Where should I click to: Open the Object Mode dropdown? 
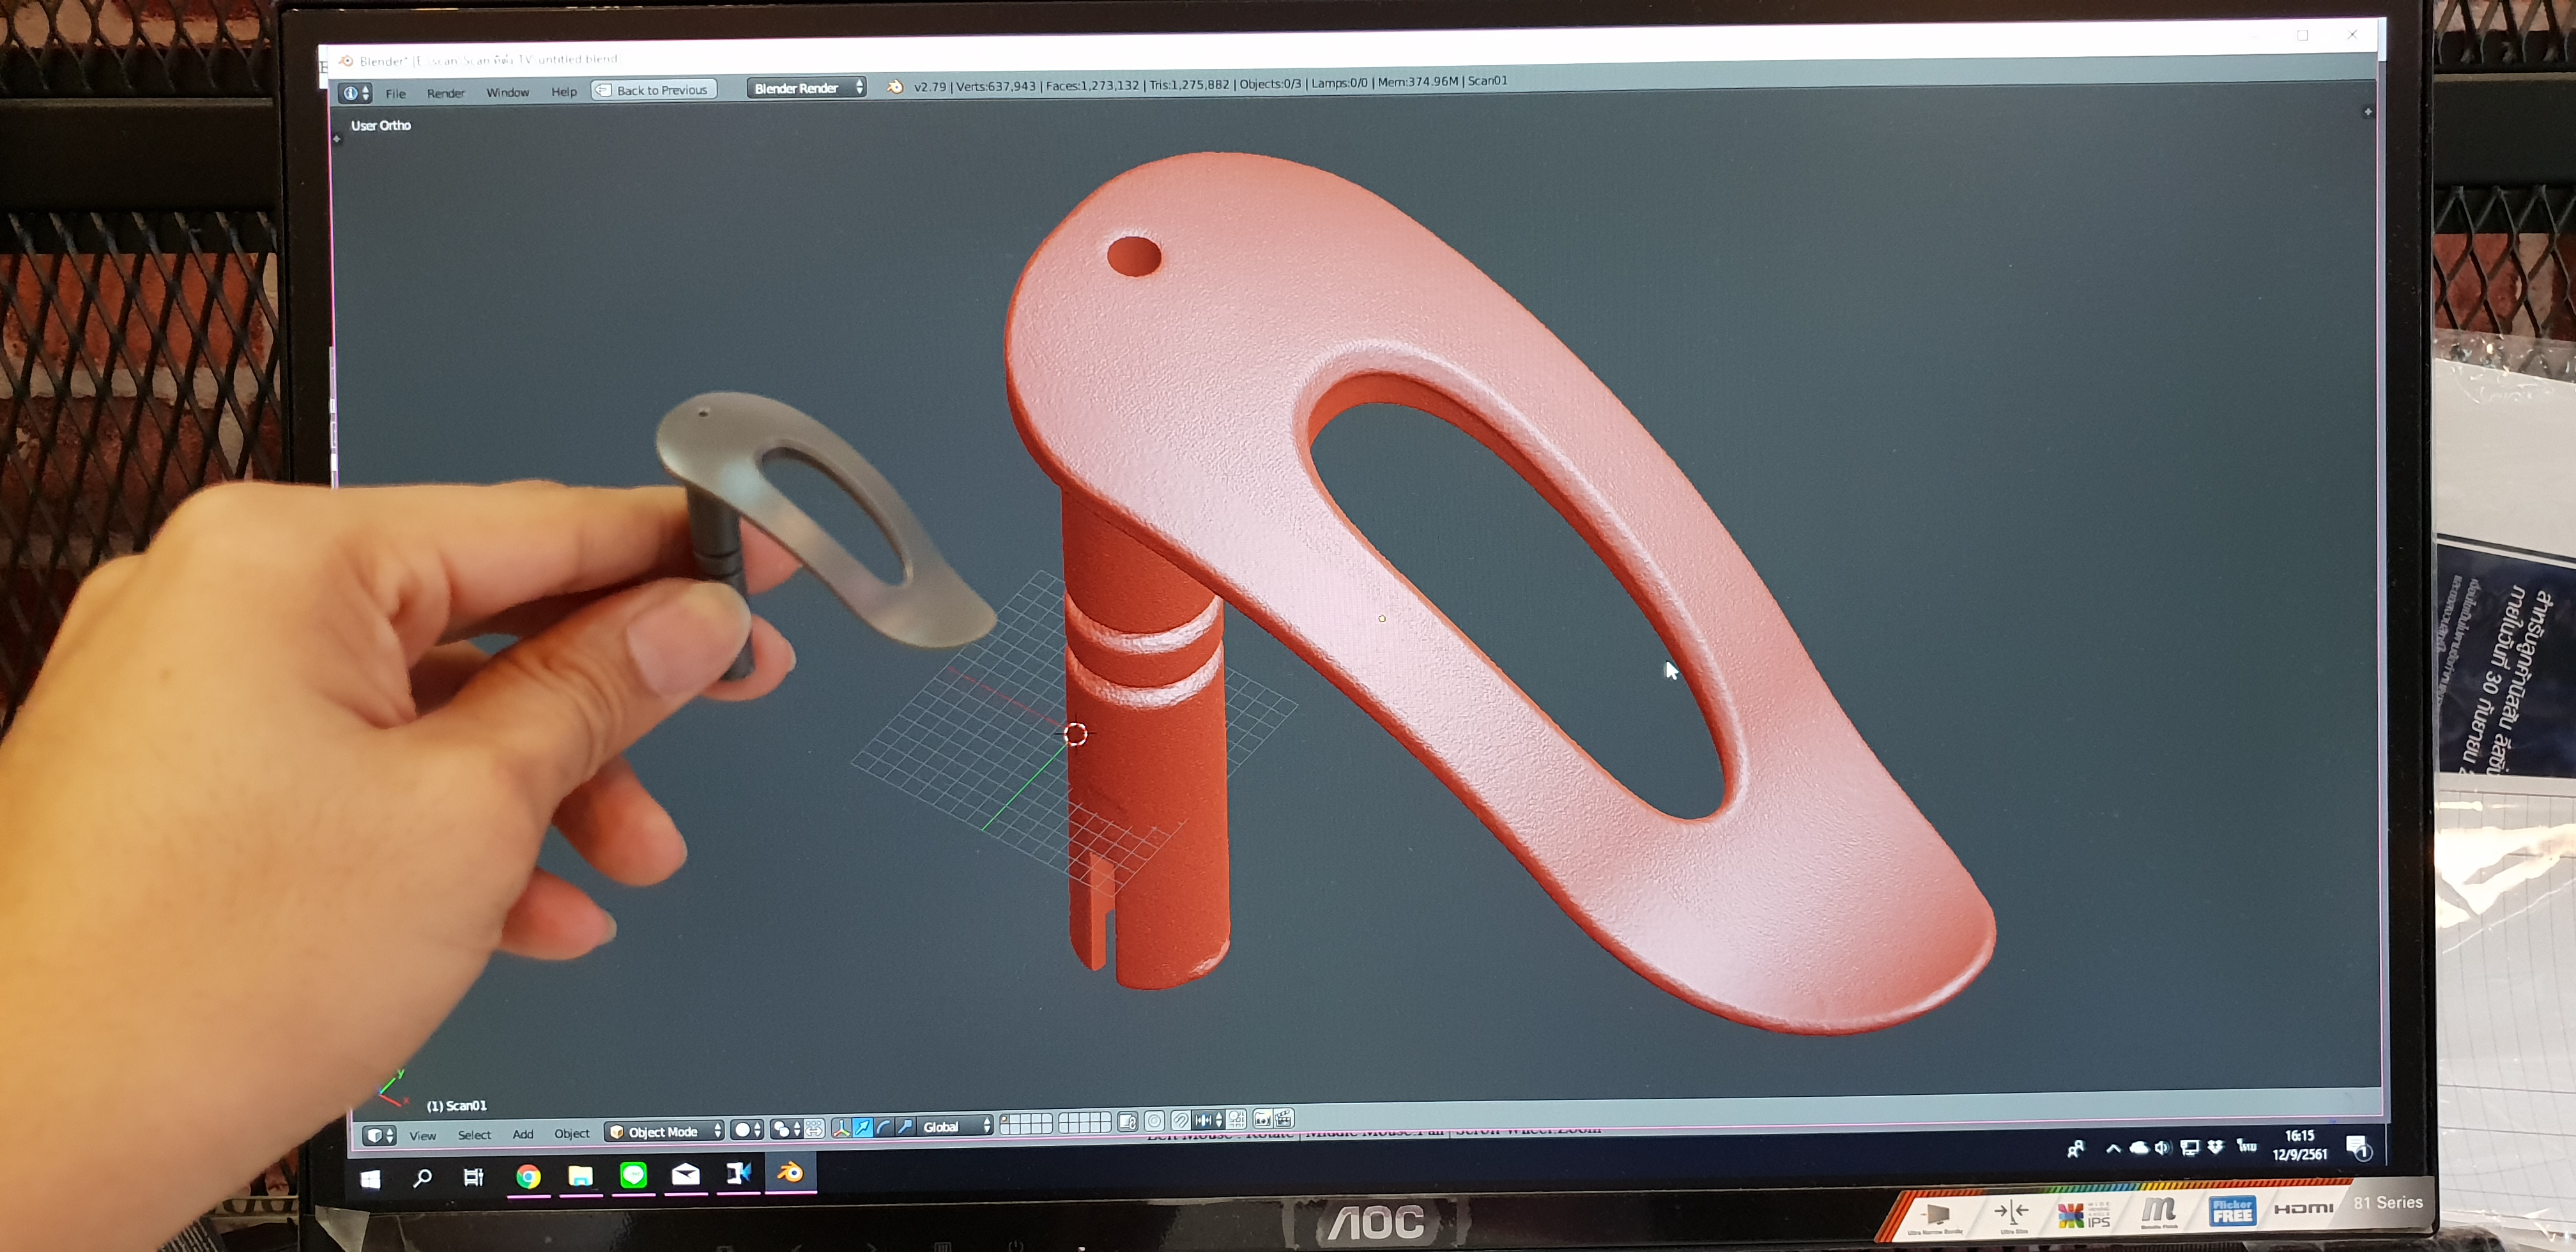(x=664, y=1132)
